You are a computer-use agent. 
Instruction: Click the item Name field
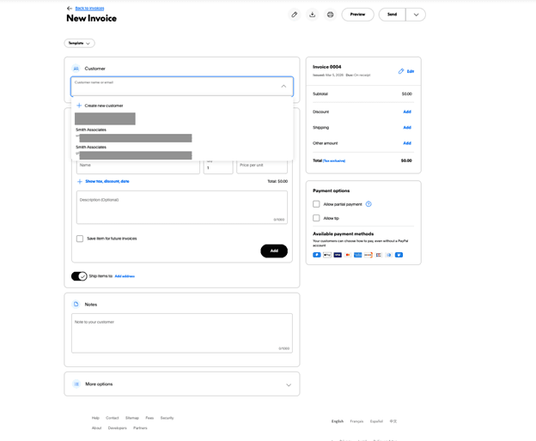[138, 166]
